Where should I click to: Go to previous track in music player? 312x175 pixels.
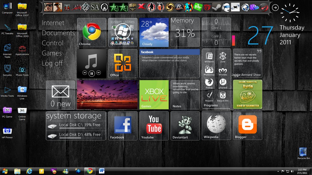[x=85, y=73]
